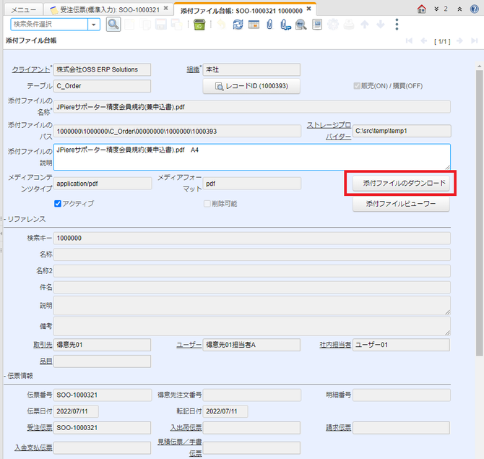This screenshot has width=484, height=459.
Task: Follow the 品目 label link
Action: point(46,361)
